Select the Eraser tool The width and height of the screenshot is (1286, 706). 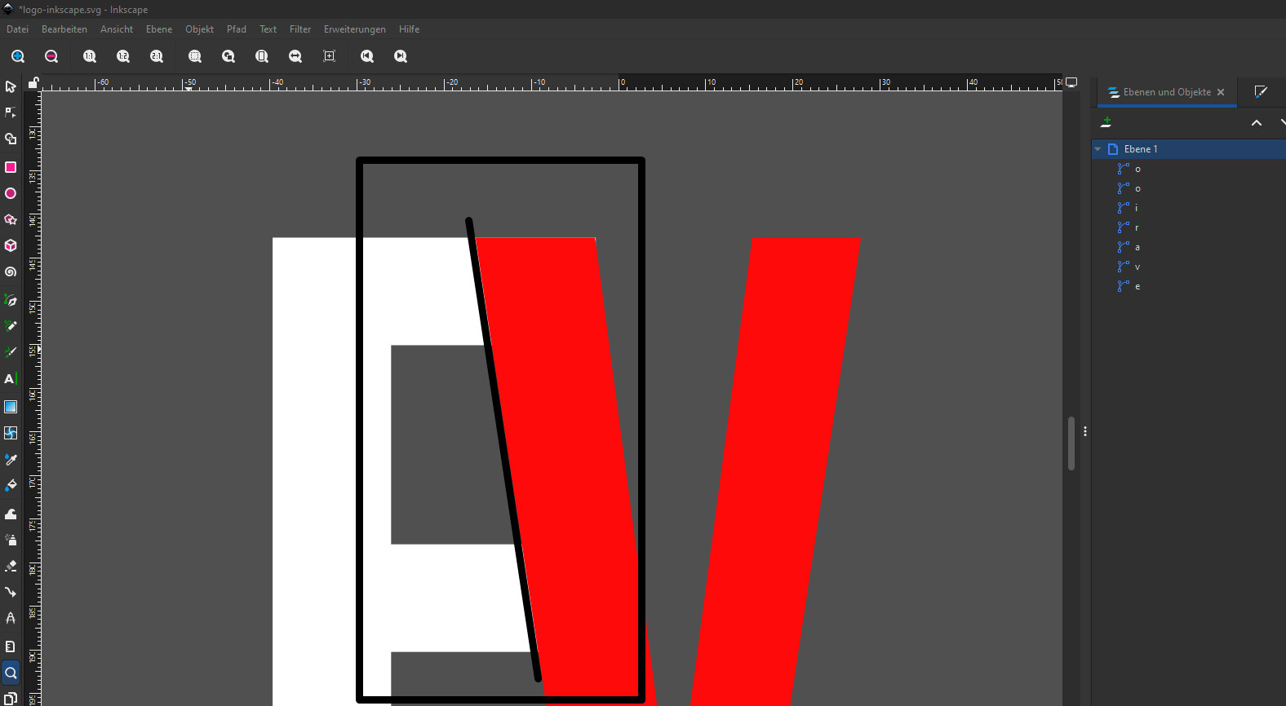coord(11,566)
